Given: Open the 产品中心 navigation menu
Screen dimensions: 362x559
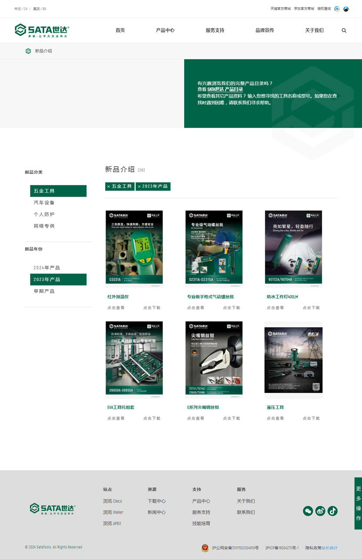Looking at the screenshot, I should tap(165, 30).
